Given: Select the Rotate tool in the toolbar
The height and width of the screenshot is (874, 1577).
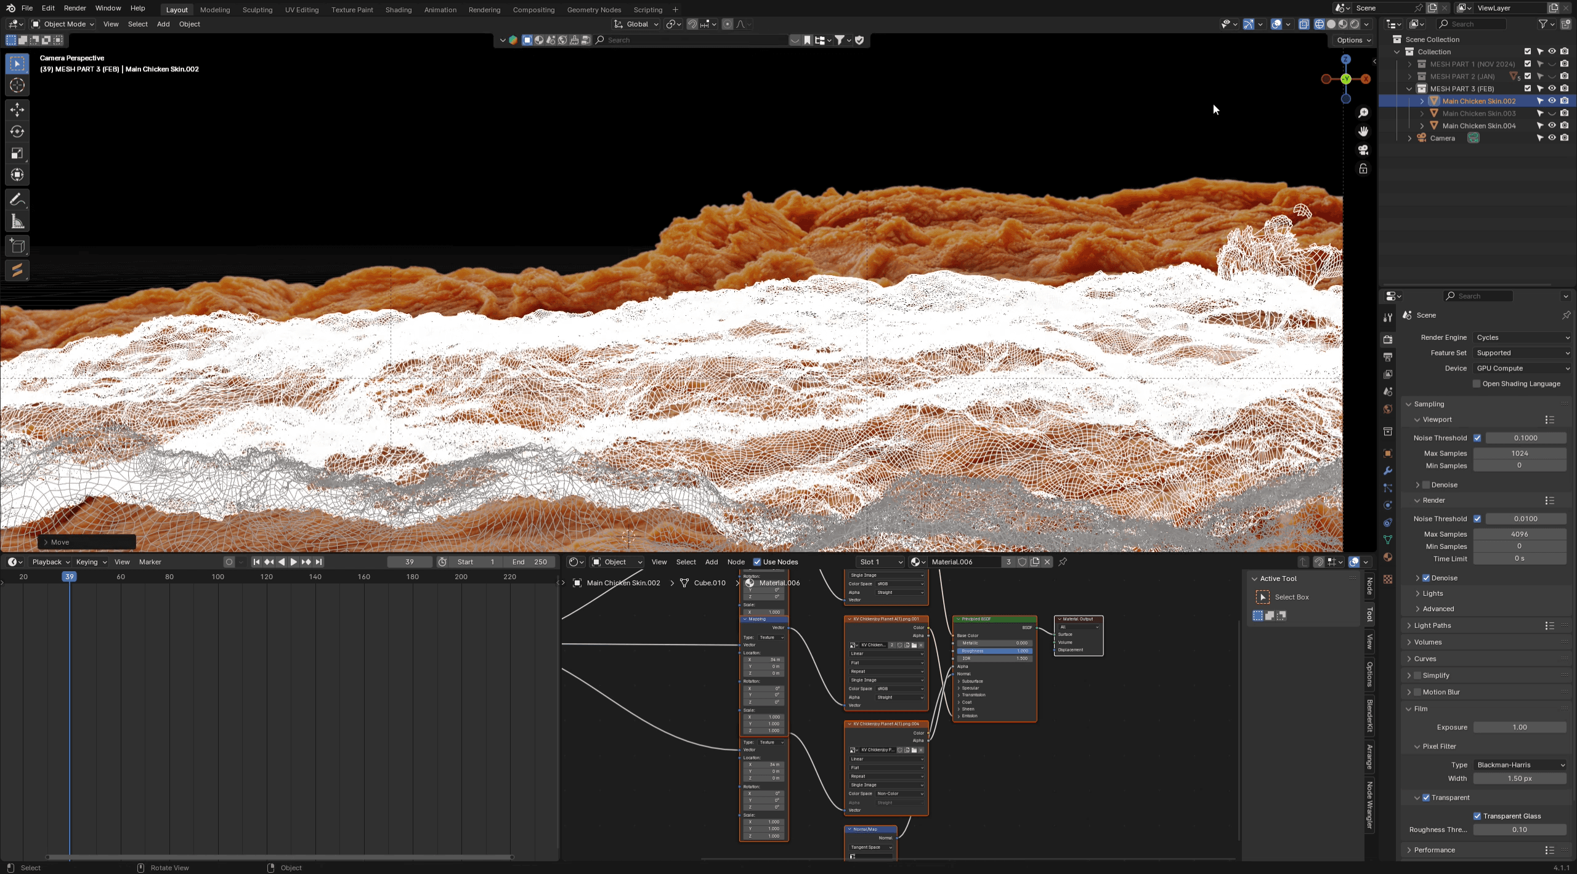Looking at the screenshot, I should (x=17, y=132).
